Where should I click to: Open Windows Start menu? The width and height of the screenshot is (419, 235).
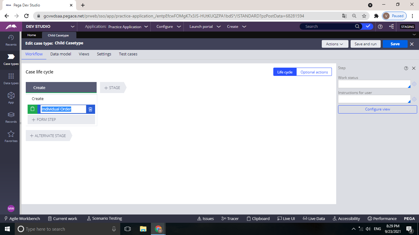[7, 229]
